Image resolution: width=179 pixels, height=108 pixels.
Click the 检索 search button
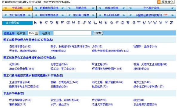tap(98, 33)
